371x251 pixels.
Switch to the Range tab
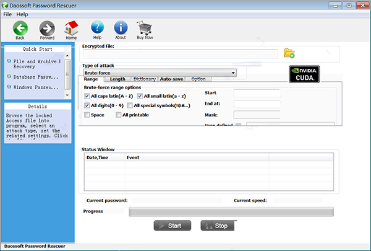click(91, 79)
